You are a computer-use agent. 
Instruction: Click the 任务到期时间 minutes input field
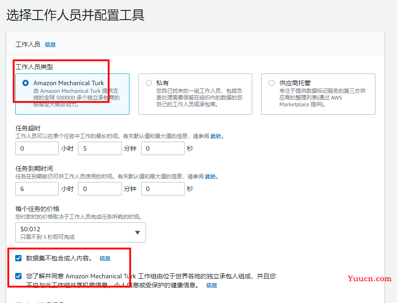coord(100,189)
